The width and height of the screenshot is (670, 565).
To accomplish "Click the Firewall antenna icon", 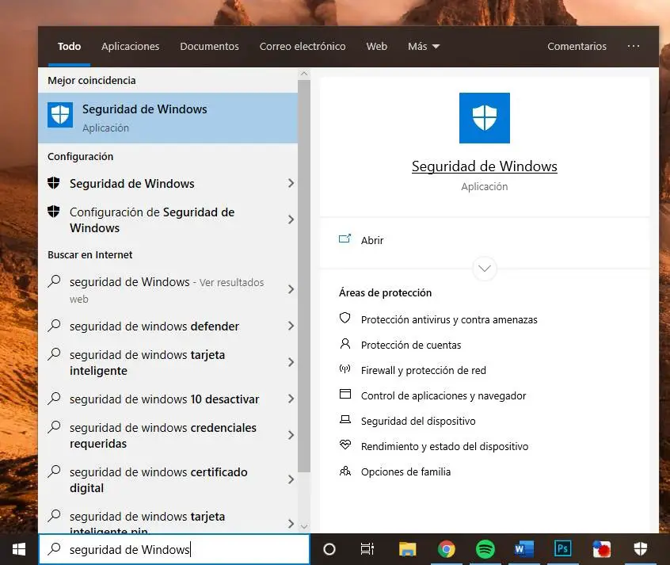I will pos(345,368).
